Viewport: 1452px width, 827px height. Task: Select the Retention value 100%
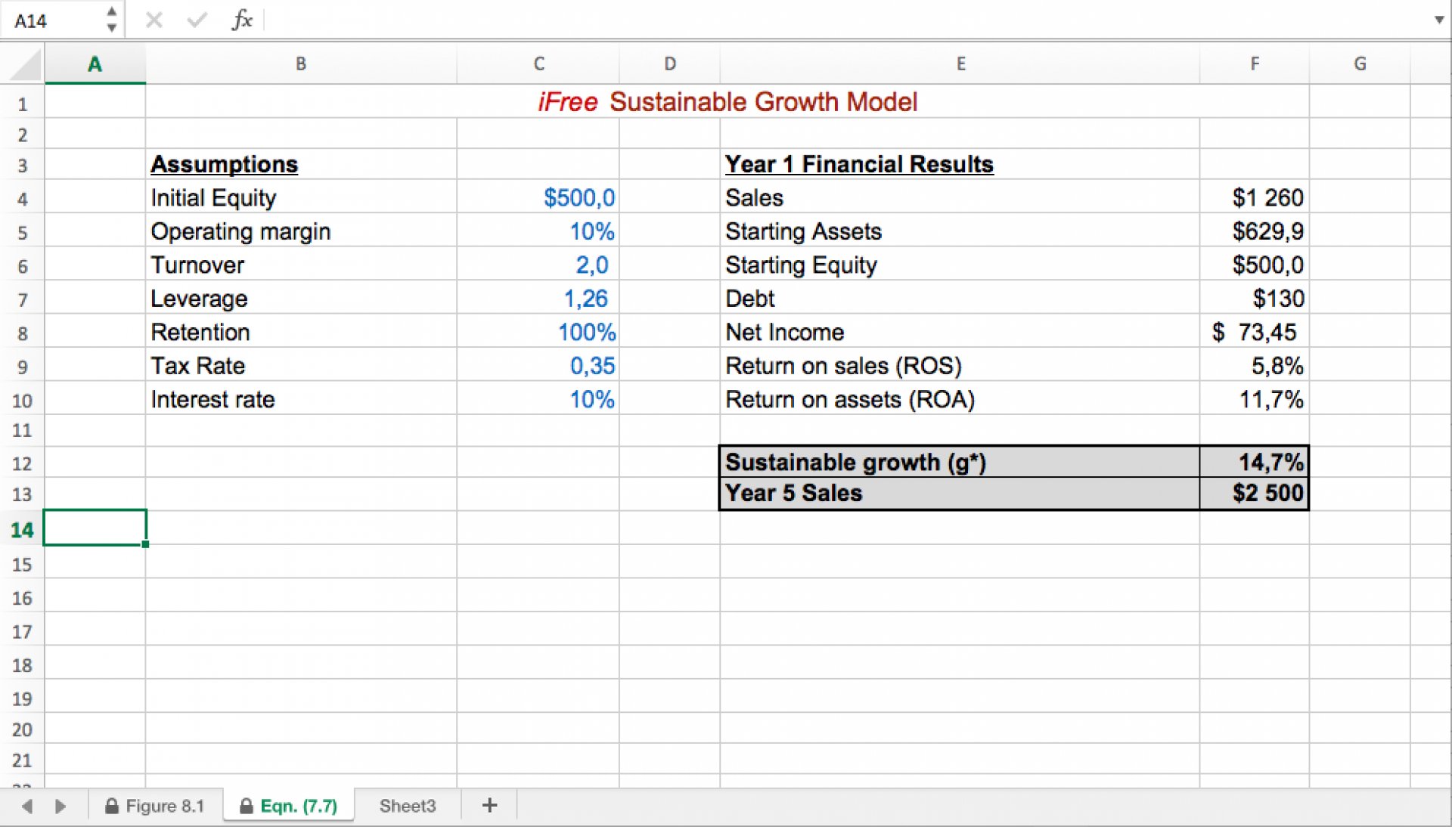coord(538,332)
